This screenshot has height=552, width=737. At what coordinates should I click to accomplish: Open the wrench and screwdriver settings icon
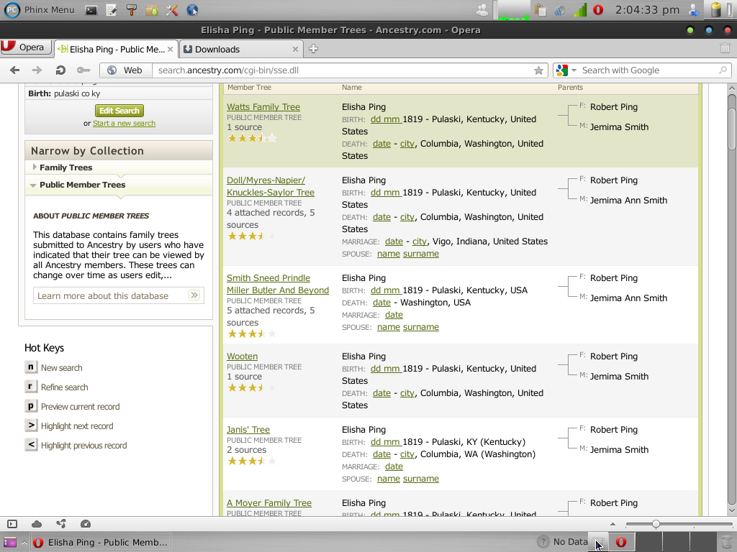[172, 10]
